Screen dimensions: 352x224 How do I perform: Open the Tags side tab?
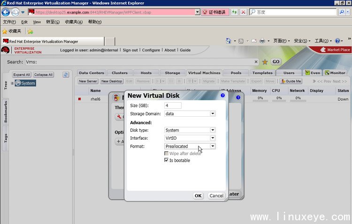[x=6, y=138]
